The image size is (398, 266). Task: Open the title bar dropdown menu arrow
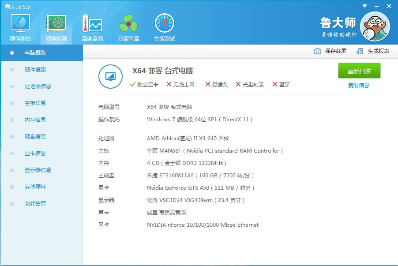tap(365, 6)
